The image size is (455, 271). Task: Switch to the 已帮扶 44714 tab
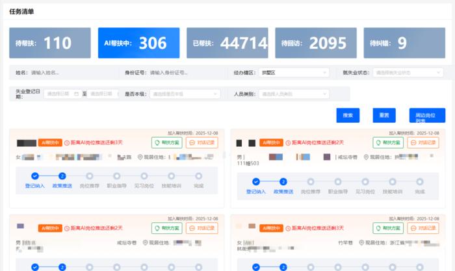point(227,43)
